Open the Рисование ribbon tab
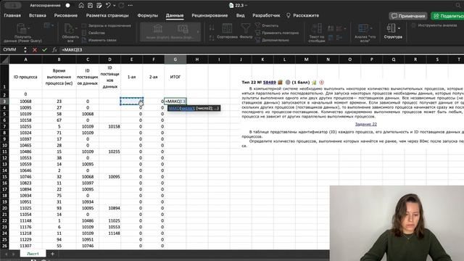The height and width of the screenshot is (261, 464). point(66,15)
